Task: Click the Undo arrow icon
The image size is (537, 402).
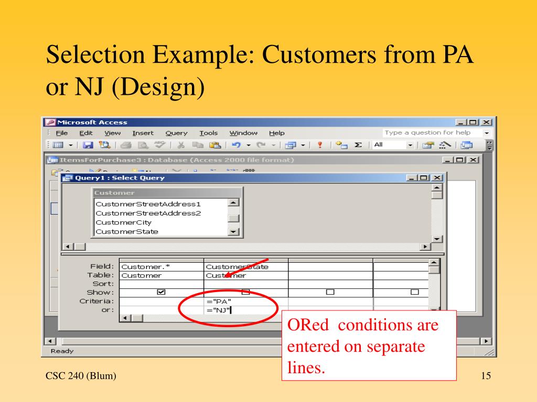Action: coord(237,146)
